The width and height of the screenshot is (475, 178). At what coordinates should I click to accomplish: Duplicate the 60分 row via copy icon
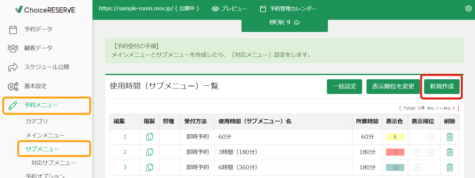click(x=149, y=137)
